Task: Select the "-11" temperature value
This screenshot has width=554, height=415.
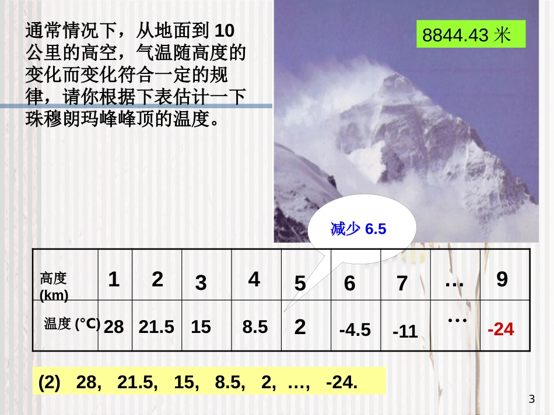Action: [405, 331]
